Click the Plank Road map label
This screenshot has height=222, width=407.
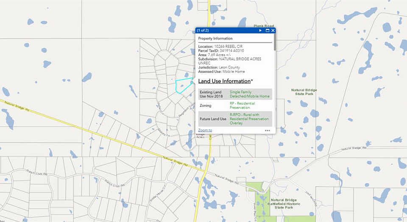pos(264,26)
